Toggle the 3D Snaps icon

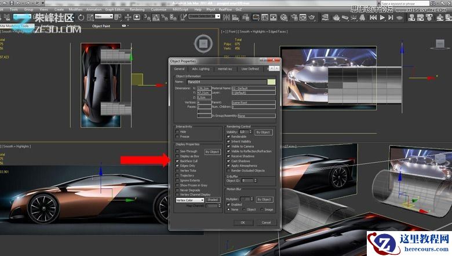click(x=147, y=17)
